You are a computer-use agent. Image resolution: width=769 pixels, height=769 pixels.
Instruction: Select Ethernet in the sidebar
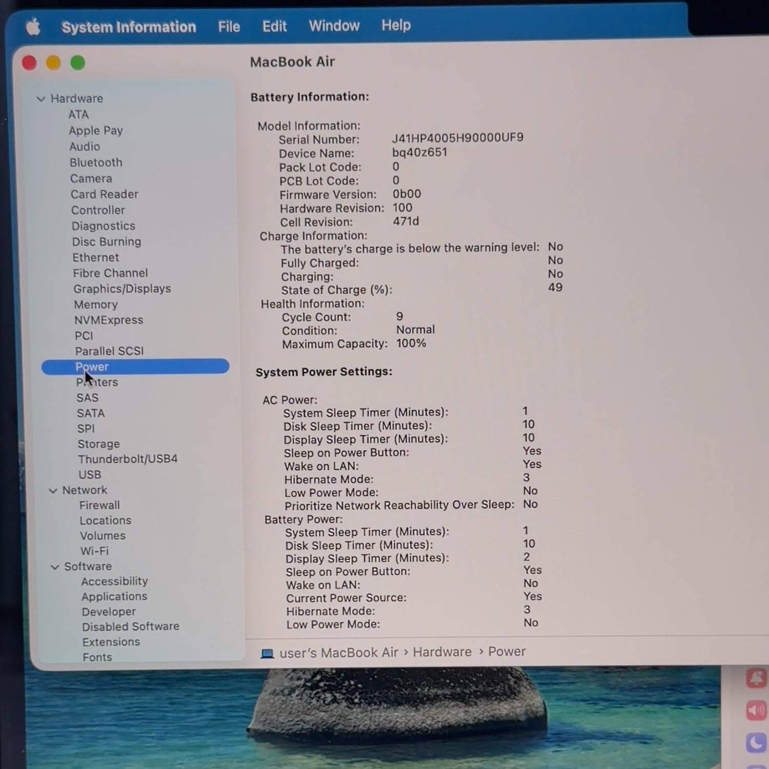(96, 257)
